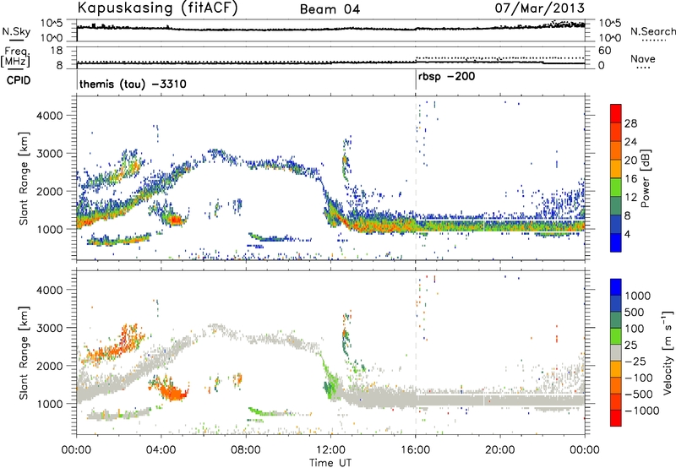
Task: Click the "Slant Range [km]" label of velocity panel
Action: [x=24, y=353]
